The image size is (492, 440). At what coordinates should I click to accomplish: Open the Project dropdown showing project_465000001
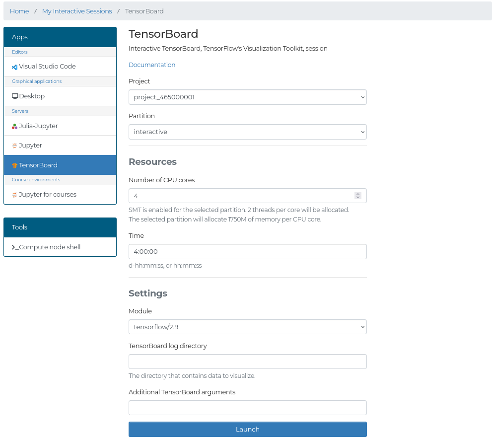pyautogui.click(x=247, y=97)
